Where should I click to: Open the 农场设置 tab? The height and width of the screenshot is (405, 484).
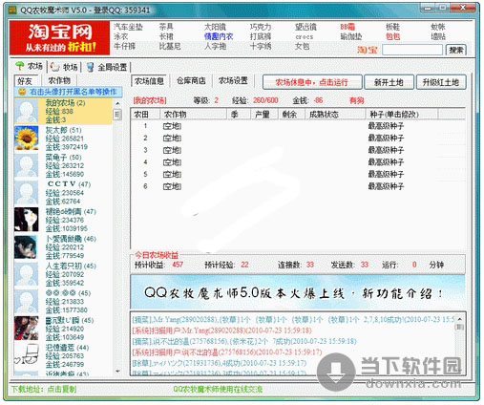coord(233,81)
